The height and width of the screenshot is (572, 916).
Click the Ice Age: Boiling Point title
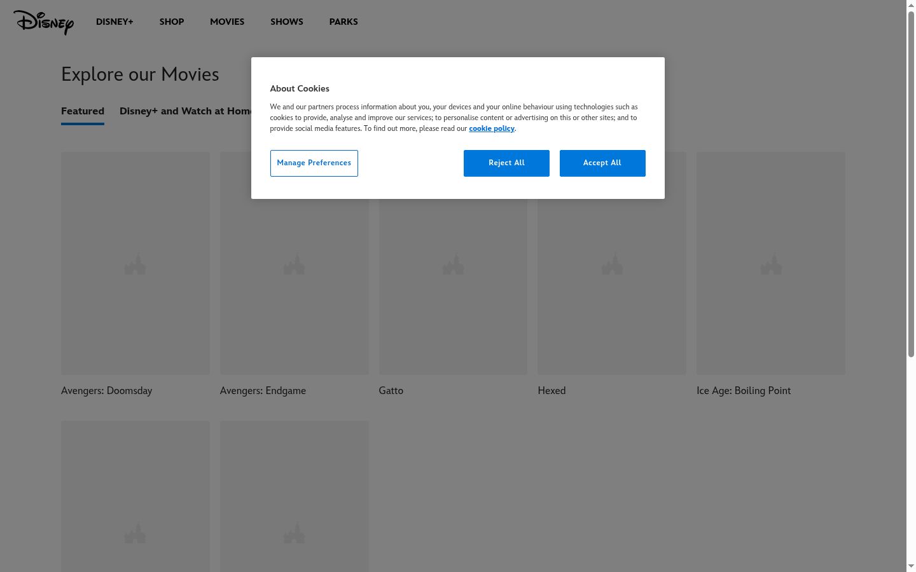744,391
